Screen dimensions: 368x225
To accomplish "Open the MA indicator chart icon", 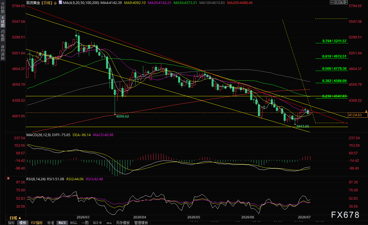I will point(60,2).
